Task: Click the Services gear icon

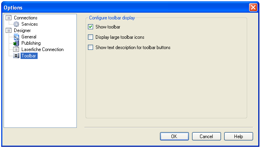Action: pyautogui.click(x=16, y=24)
